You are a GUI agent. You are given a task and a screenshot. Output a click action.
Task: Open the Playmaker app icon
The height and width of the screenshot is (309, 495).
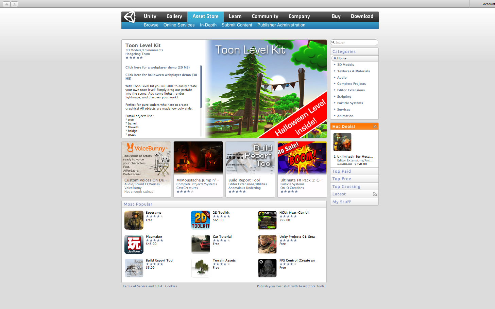(134, 244)
